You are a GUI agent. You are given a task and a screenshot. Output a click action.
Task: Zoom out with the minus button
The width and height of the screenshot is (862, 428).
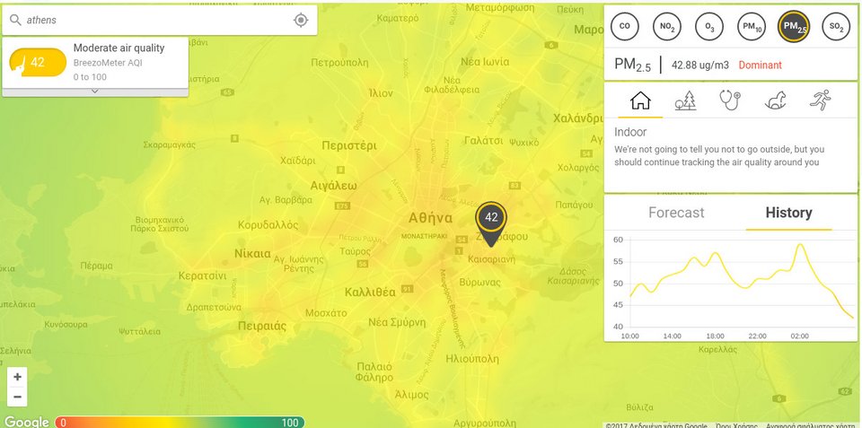pyautogui.click(x=17, y=397)
